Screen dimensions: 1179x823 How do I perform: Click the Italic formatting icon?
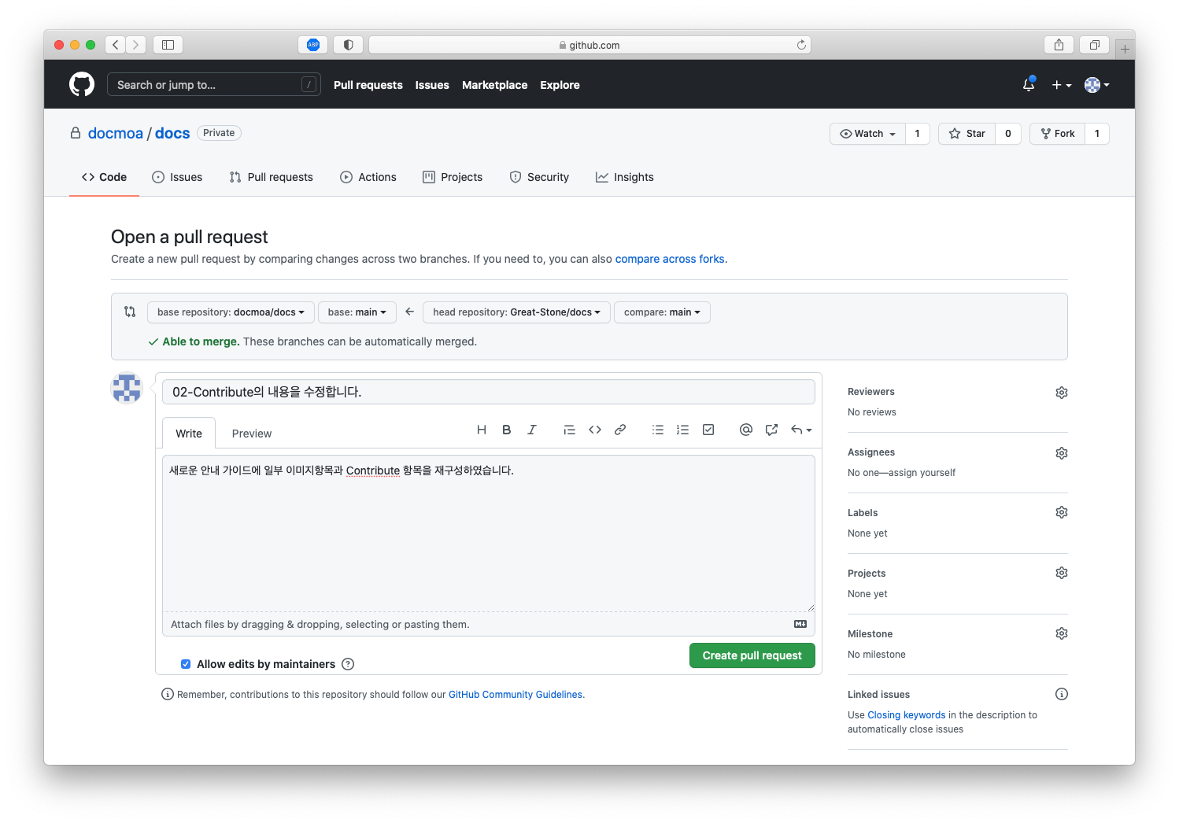[532, 430]
